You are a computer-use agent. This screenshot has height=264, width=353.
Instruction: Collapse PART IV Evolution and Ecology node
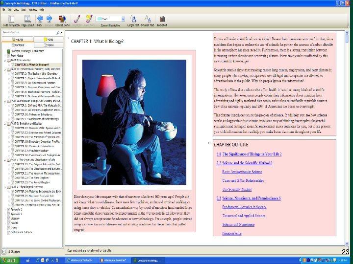tap(5, 124)
